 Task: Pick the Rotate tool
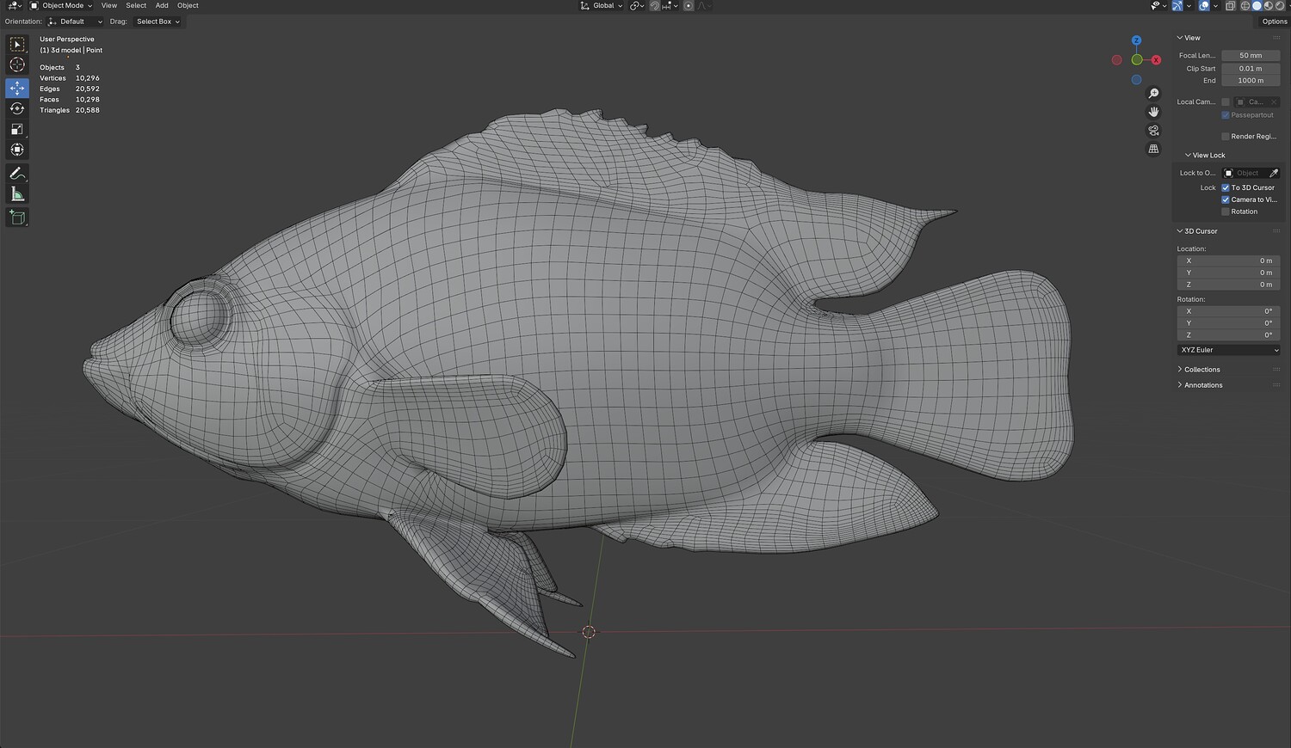tap(17, 108)
